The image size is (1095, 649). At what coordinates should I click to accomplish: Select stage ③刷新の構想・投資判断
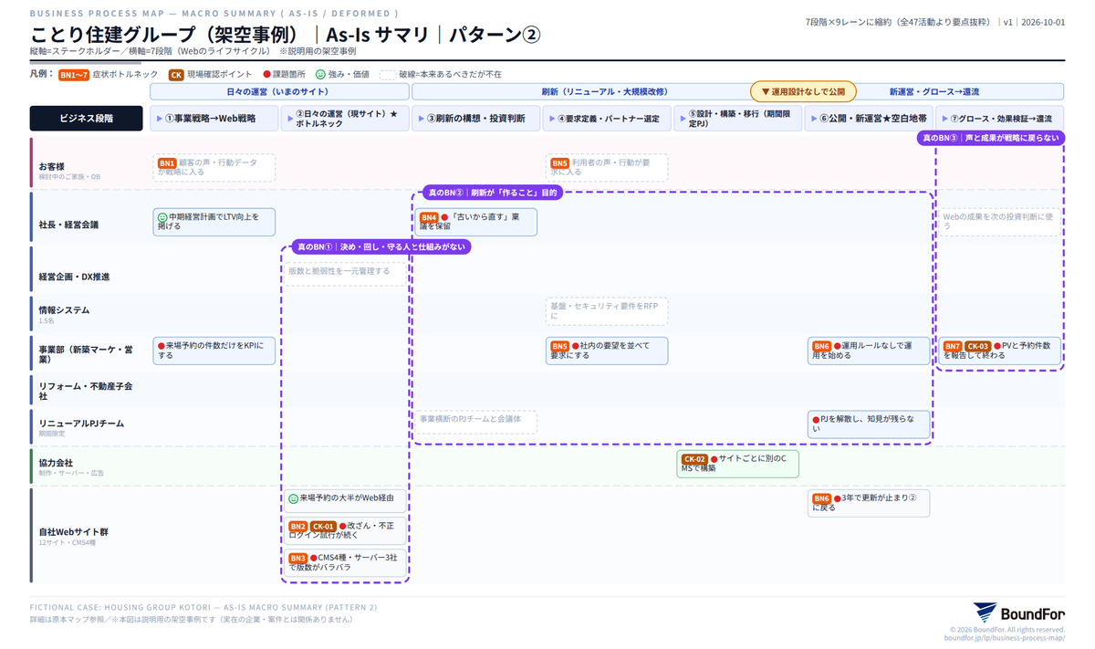(x=476, y=119)
